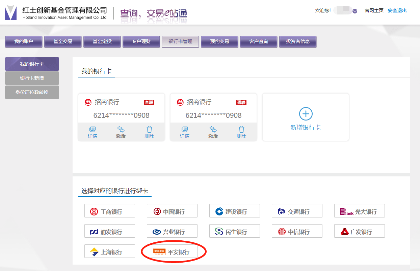Select 我的银行卡 in sidebar
This screenshot has width=420, height=271.
click(x=32, y=64)
